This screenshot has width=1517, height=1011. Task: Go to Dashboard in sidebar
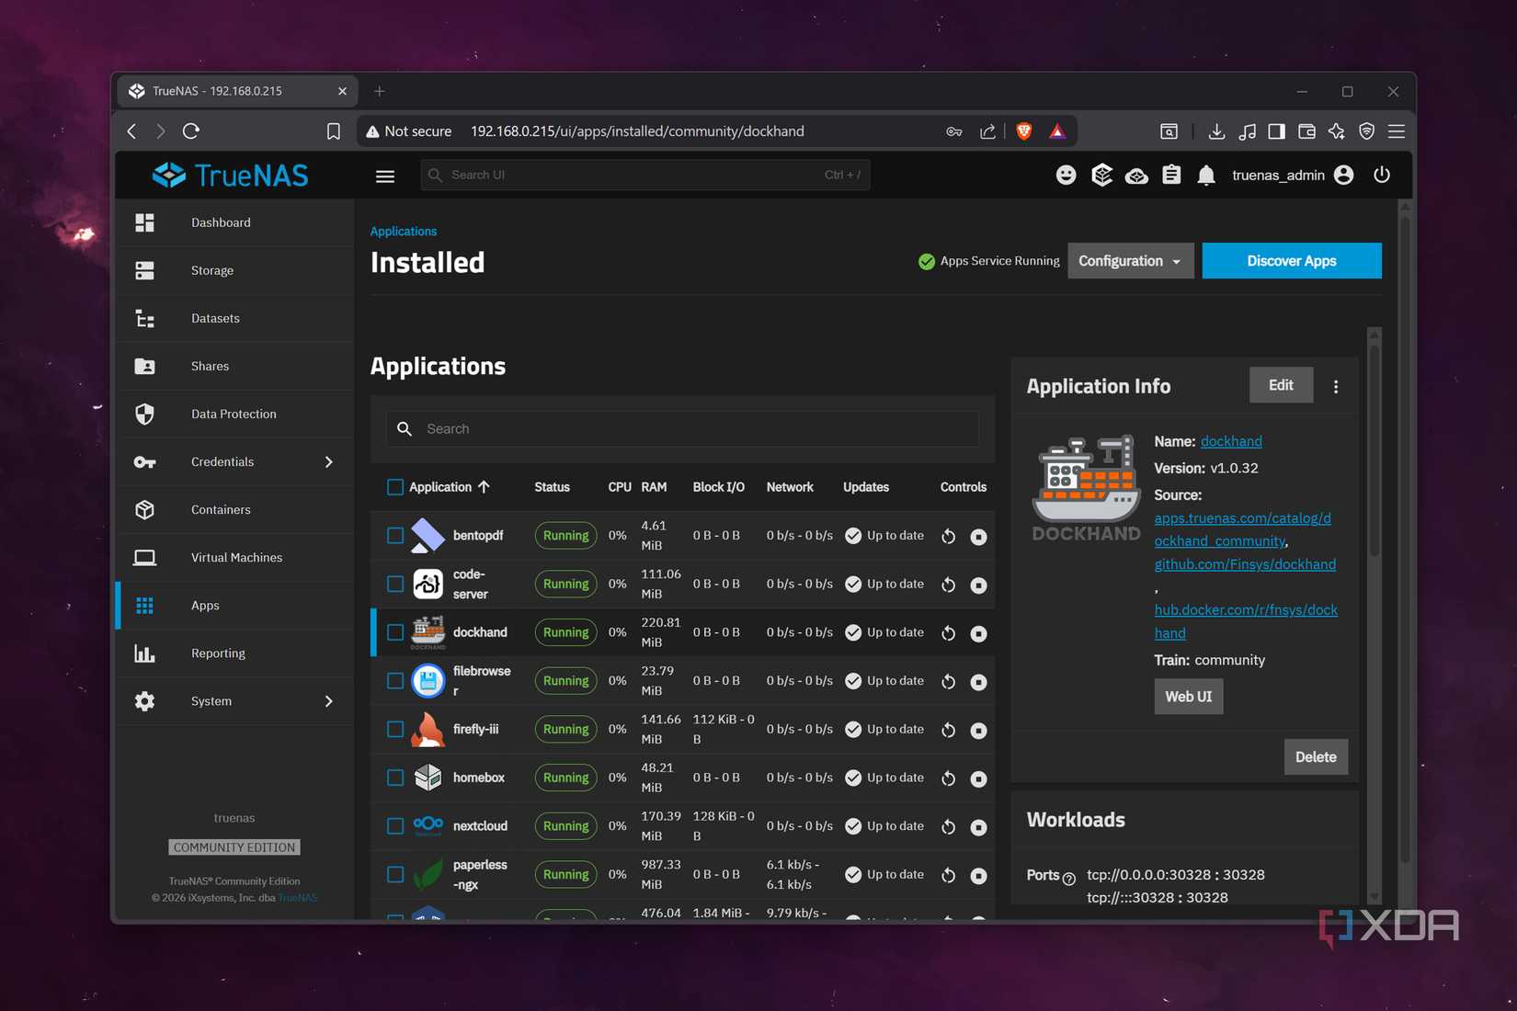point(235,222)
